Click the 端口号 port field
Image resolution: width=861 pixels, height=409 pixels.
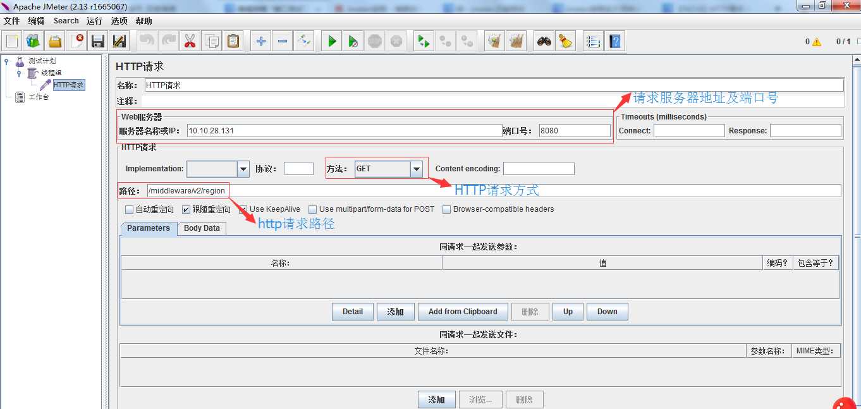tap(575, 131)
